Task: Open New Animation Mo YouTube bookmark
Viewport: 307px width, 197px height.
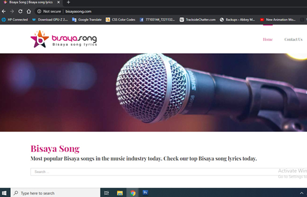Action: 278,19
